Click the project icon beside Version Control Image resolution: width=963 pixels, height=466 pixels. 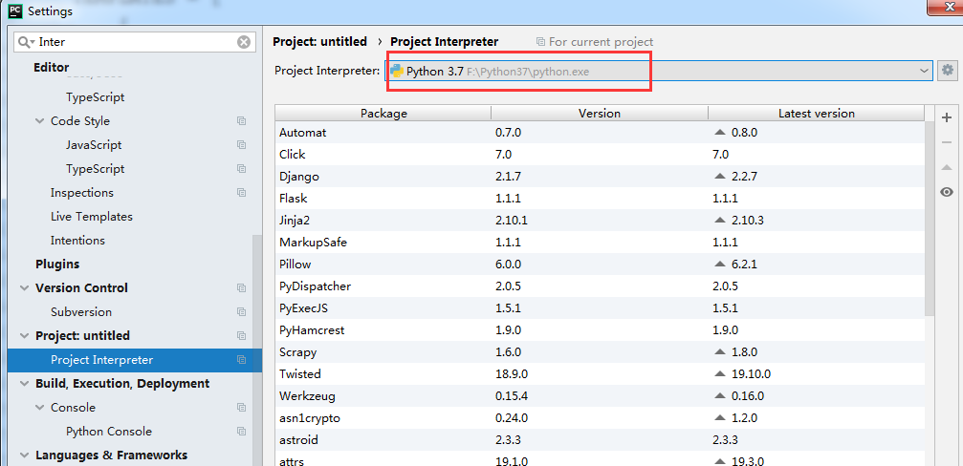241,287
